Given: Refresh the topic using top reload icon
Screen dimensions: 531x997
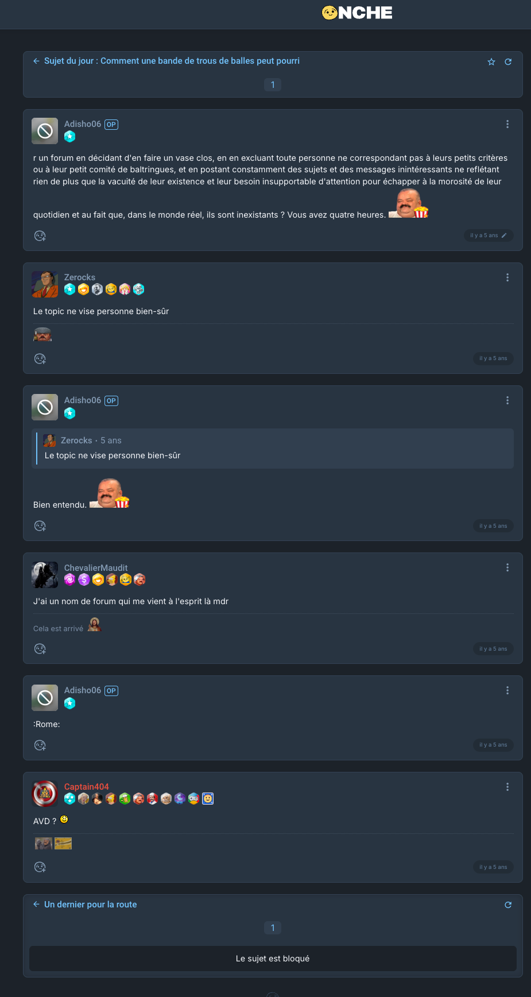Looking at the screenshot, I should tap(508, 62).
